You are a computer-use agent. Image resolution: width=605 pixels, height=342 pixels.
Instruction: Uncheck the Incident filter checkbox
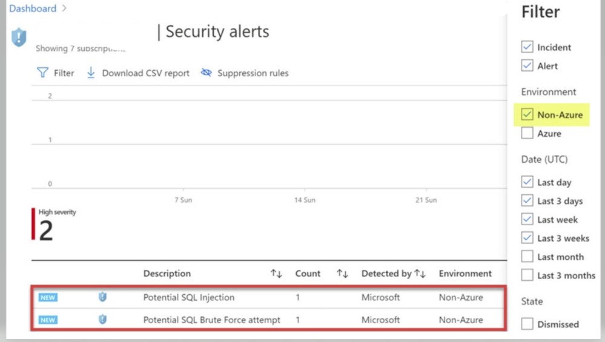[527, 47]
